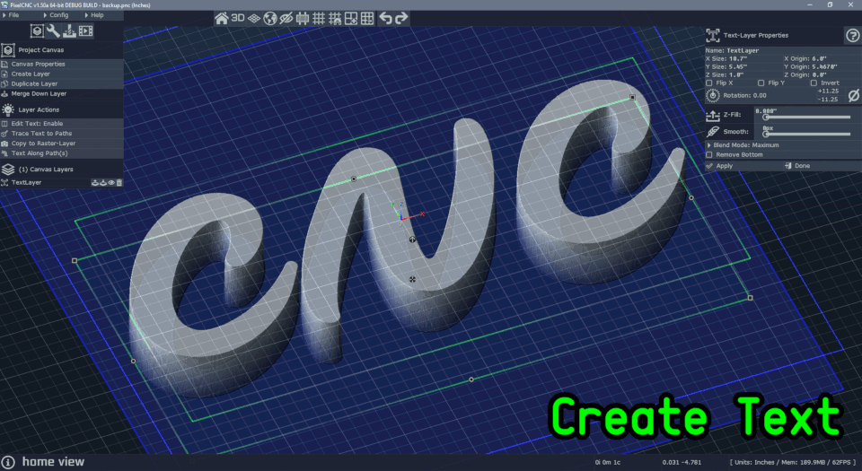Click the globe icon in top toolbar

tap(270, 18)
